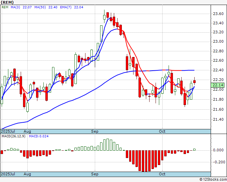Screen dimensions: 227x182
Task: Click the 2025Jul label on price chart axis
Action: pos(8,131)
